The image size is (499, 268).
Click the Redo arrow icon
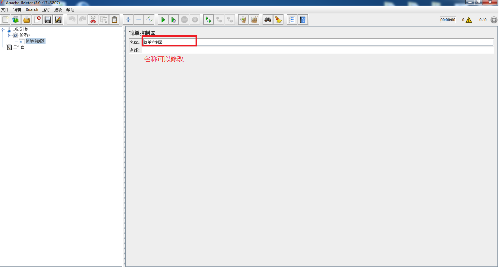click(x=83, y=20)
